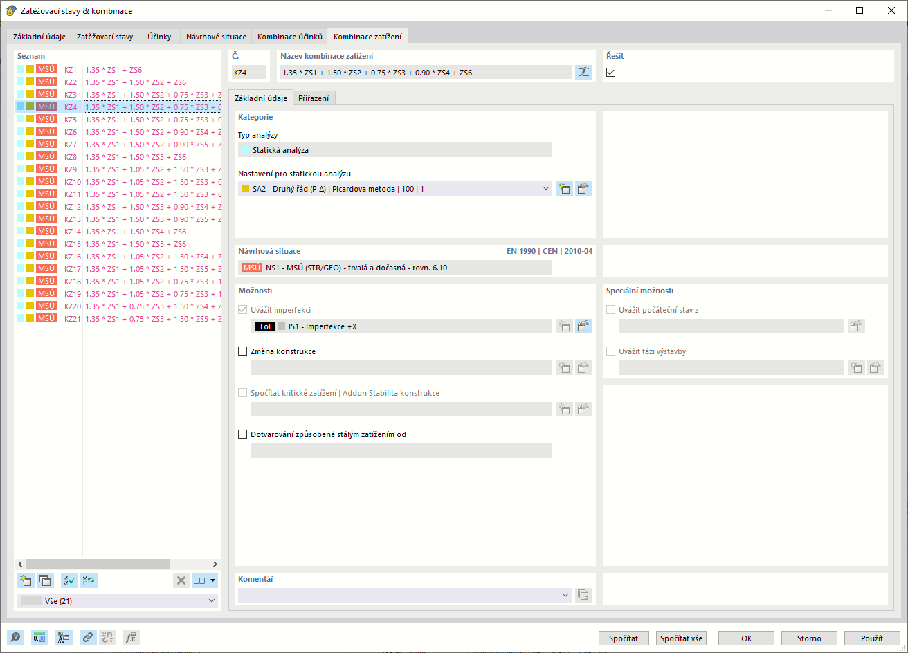
Task: Click the invert selection icon below the list
Action: click(x=89, y=580)
